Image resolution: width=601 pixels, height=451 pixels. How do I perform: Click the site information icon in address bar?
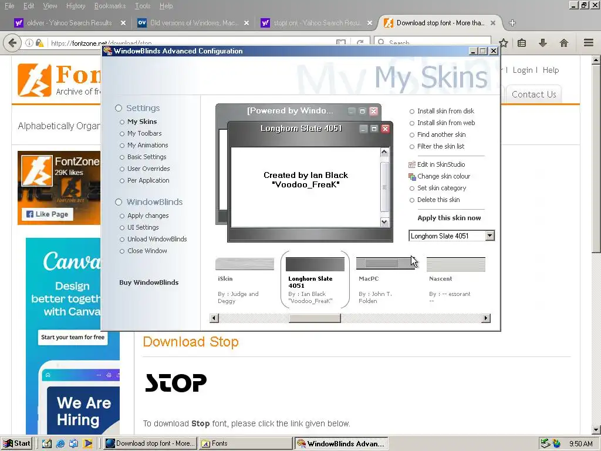pyautogui.click(x=29, y=43)
